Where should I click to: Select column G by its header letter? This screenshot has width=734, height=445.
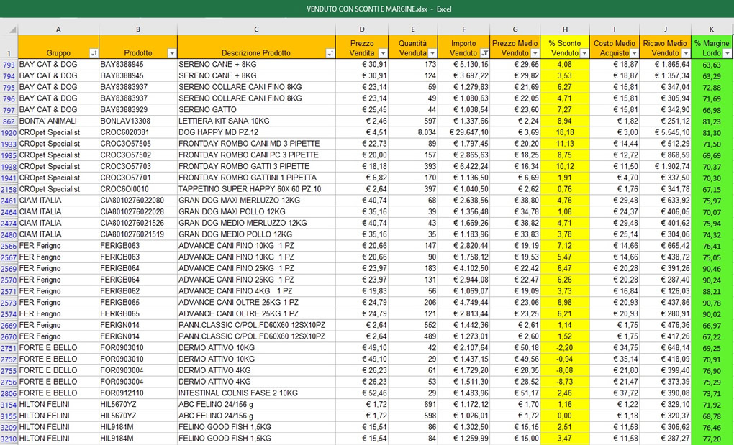click(515, 29)
